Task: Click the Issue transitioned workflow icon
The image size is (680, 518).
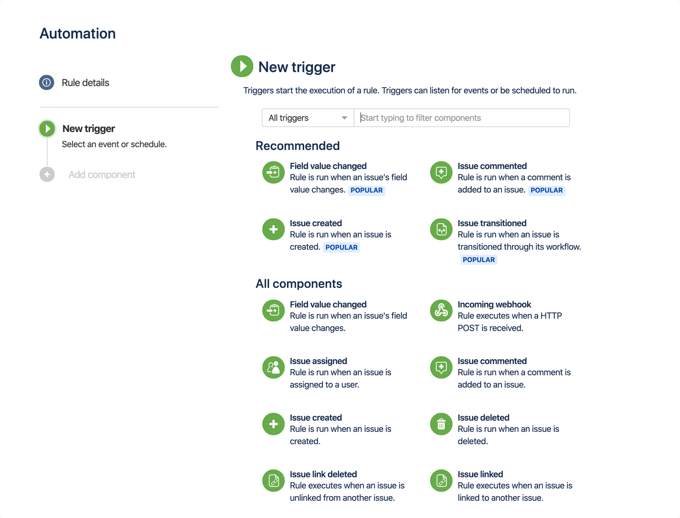Action: 441,229
